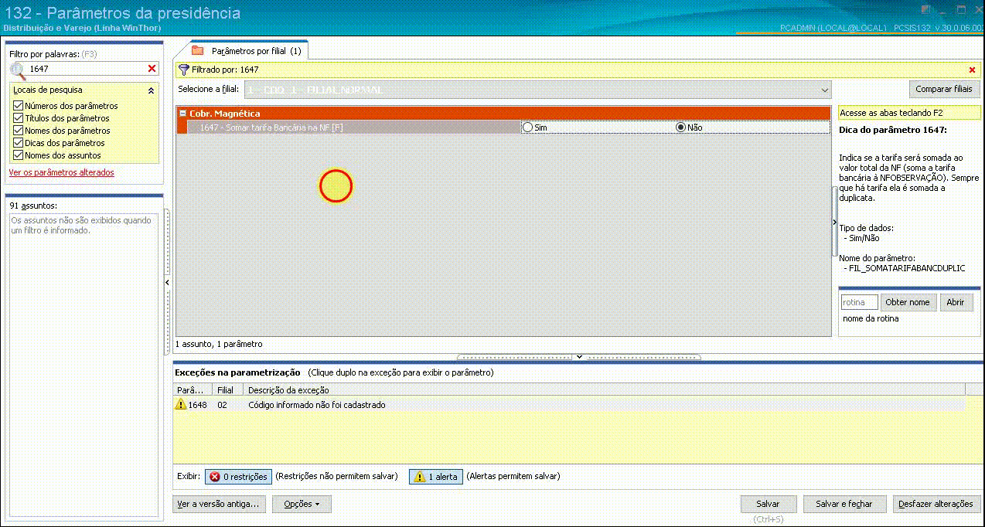Toggle Dicas dos parâmetros checkbox
This screenshot has height=527, width=985.
point(19,143)
